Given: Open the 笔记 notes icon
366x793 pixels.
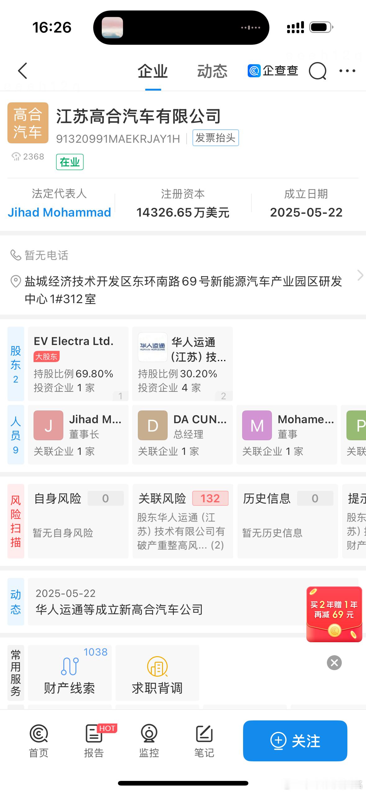Looking at the screenshot, I should tap(204, 741).
